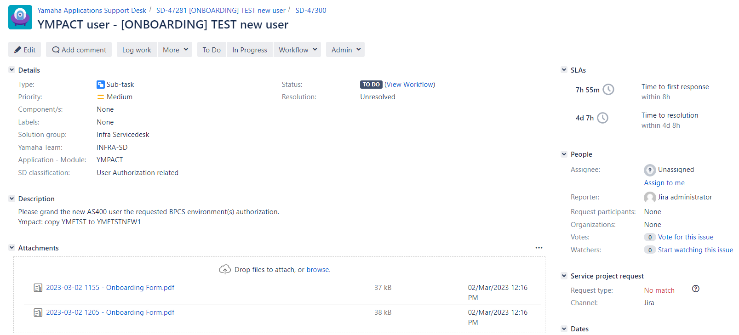Image resolution: width=739 pixels, height=335 pixels.
Task: Click the TO DO status badge
Action: 371,85
